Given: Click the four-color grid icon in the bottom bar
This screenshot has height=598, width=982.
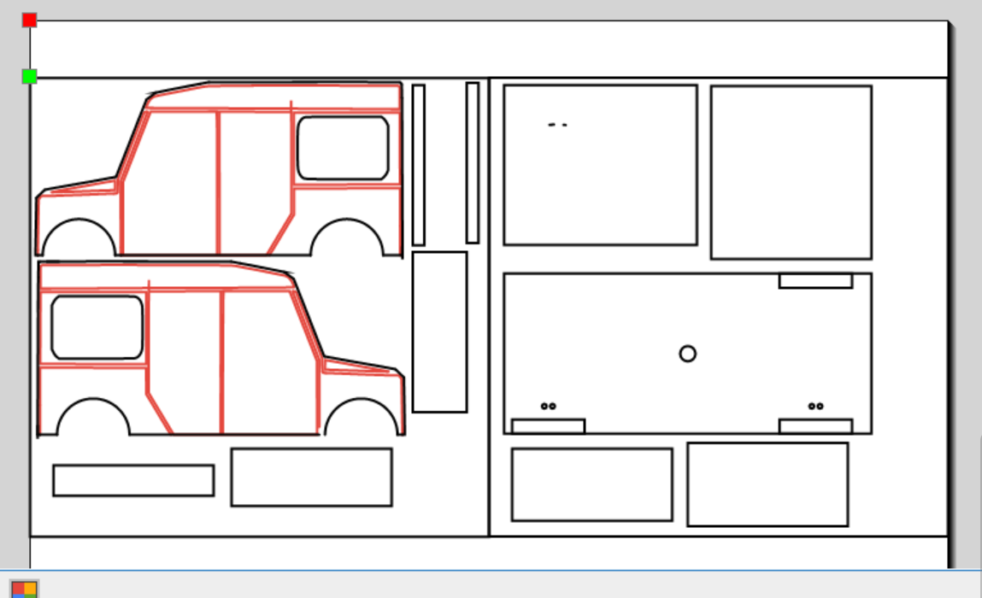Looking at the screenshot, I should [25, 589].
